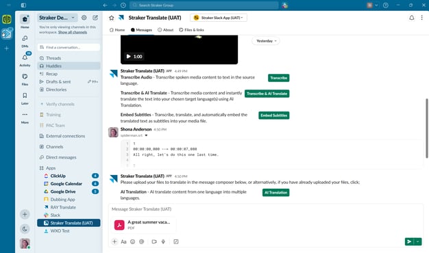Open the Google Drive app conversation

point(69,191)
